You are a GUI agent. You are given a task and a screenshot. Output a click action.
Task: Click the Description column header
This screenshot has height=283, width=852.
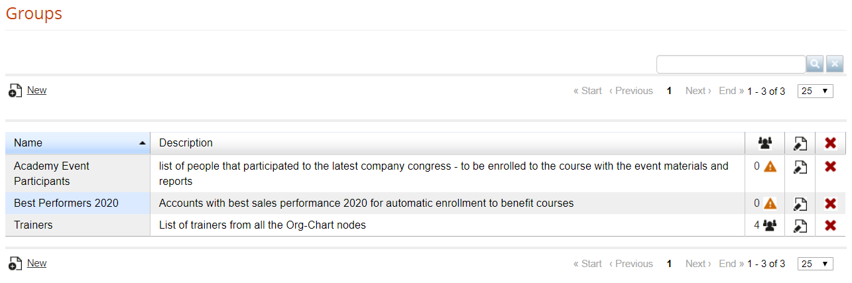[186, 143]
